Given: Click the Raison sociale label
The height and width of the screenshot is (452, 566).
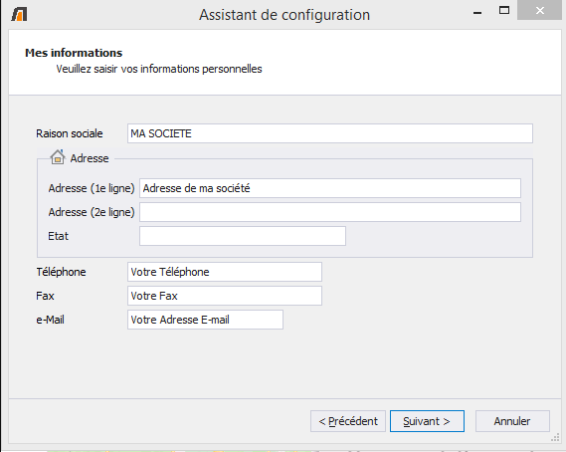Looking at the screenshot, I should (70, 133).
